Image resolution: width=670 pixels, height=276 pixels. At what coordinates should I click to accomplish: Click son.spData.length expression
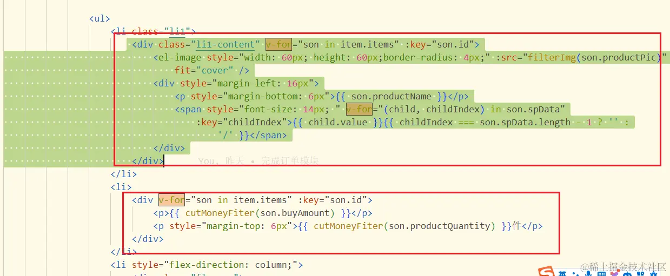[x=525, y=123]
